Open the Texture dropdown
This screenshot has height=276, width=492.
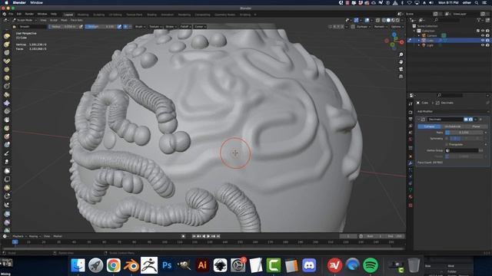(155, 27)
